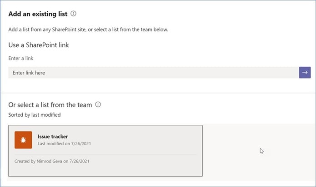Click the "Add an existing list" heading
This screenshot has width=316, height=187.
click(x=38, y=14)
